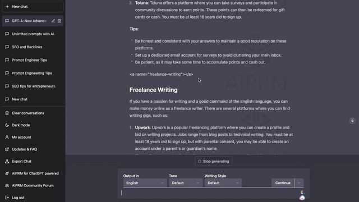Open the Output in English dropdown

click(x=145, y=183)
